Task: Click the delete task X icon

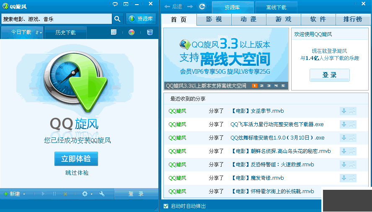Action: (65, 194)
